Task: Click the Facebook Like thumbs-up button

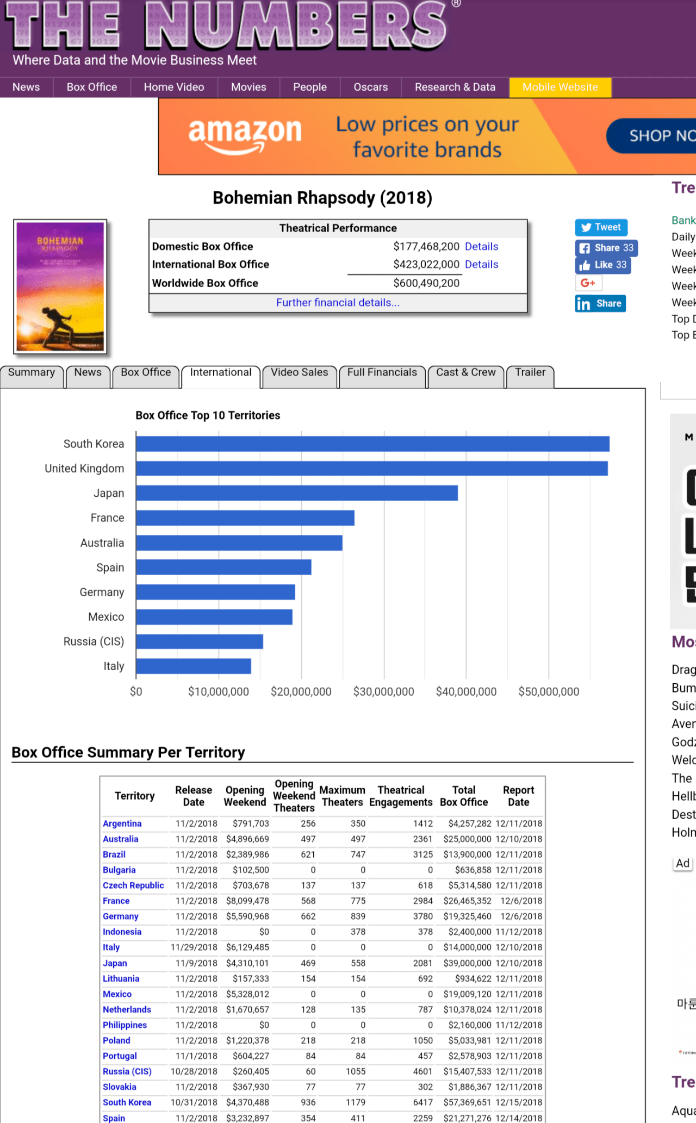Action: (x=602, y=265)
